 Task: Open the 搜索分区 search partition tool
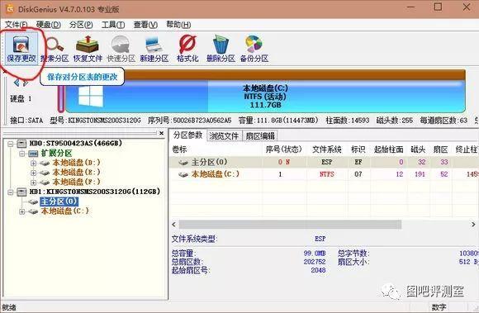(55, 48)
